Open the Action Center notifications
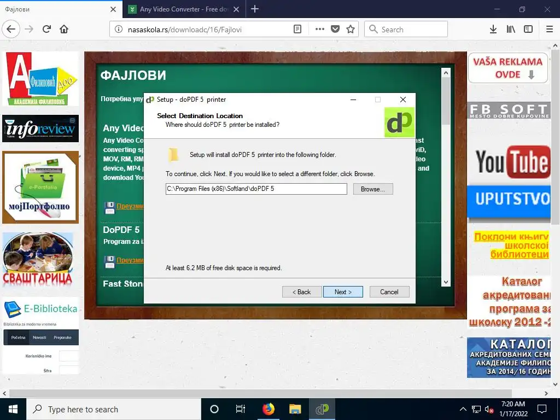The height and width of the screenshot is (420, 560). point(542,409)
